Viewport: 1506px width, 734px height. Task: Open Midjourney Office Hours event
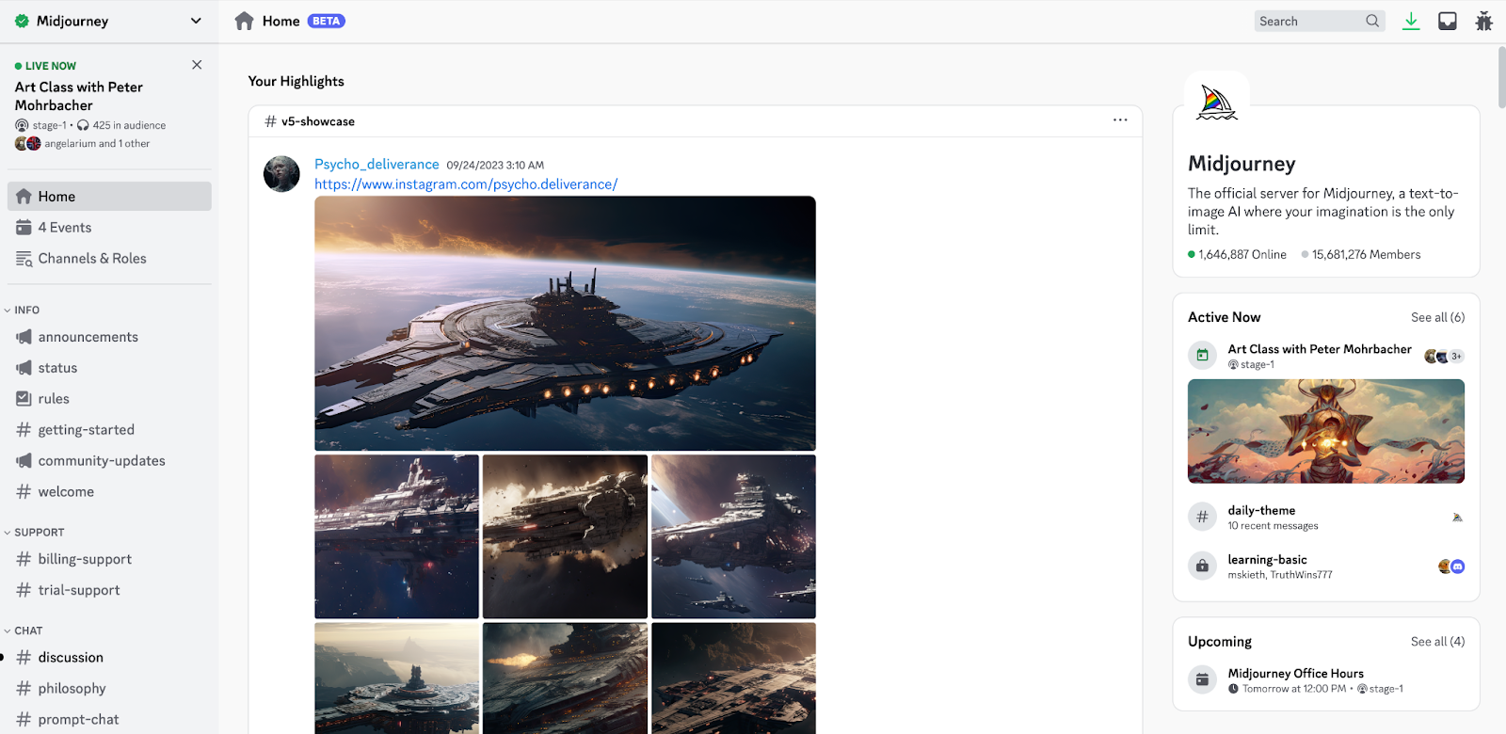1295,673
